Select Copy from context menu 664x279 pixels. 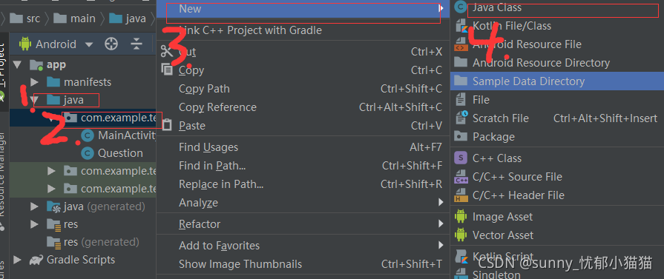(x=303, y=70)
